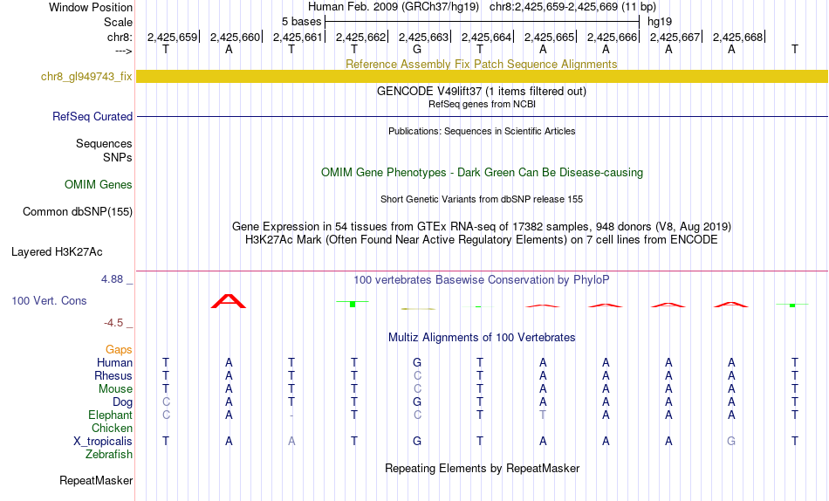
Task: Click the OMIM Genes track label
Action: [x=98, y=185]
